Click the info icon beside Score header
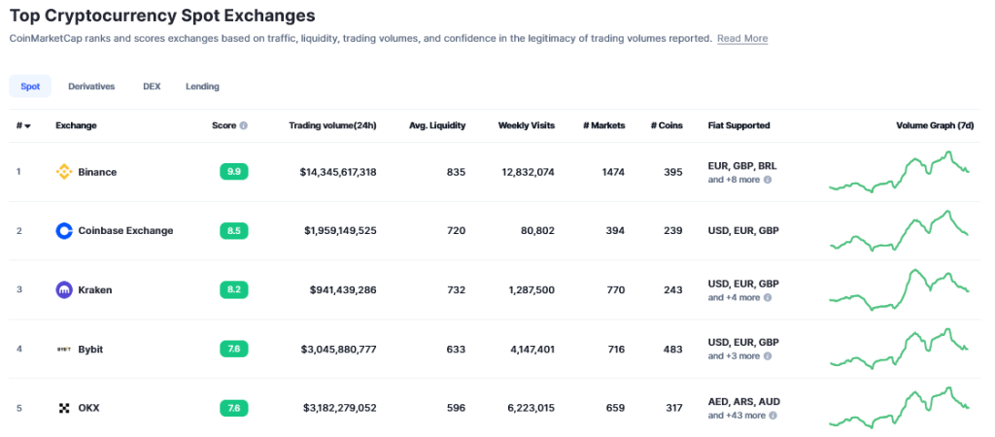Image resolution: width=995 pixels, height=437 pixels. tap(244, 125)
